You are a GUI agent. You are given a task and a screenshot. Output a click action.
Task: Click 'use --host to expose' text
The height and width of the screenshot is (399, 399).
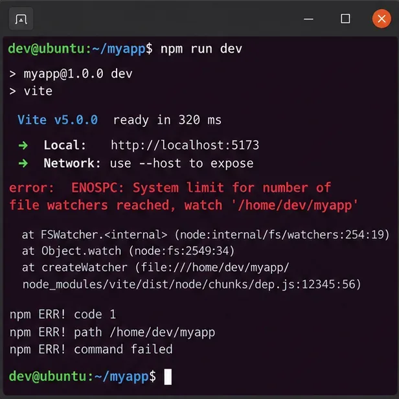[x=181, y=163]
